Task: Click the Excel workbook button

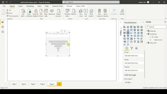Action: (29, 13)
